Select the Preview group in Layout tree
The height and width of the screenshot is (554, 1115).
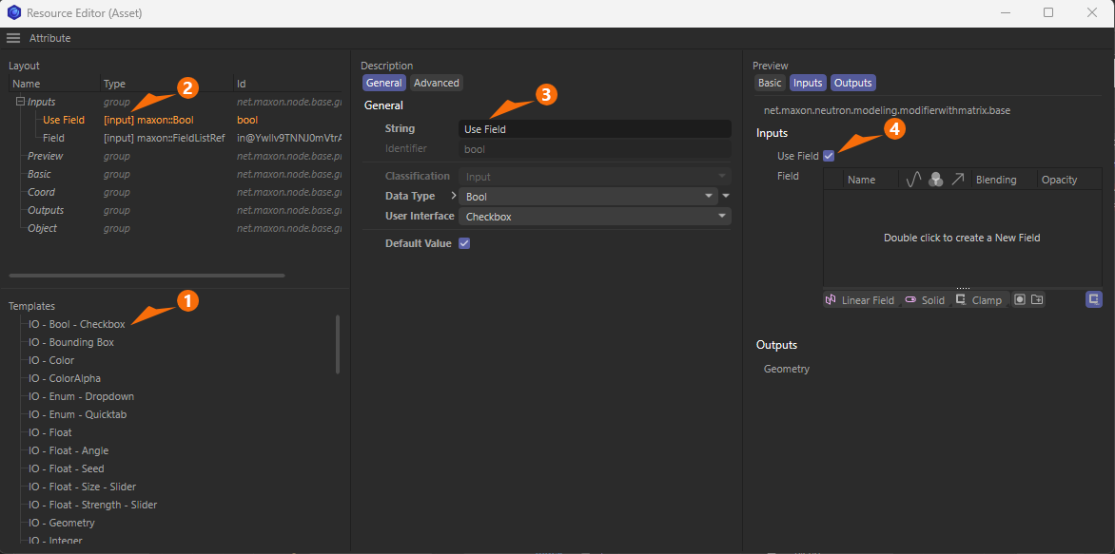176,156
